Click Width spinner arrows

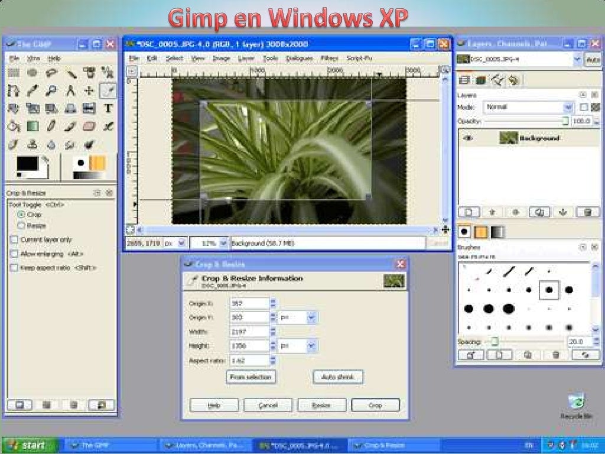[x=273, y=332]
